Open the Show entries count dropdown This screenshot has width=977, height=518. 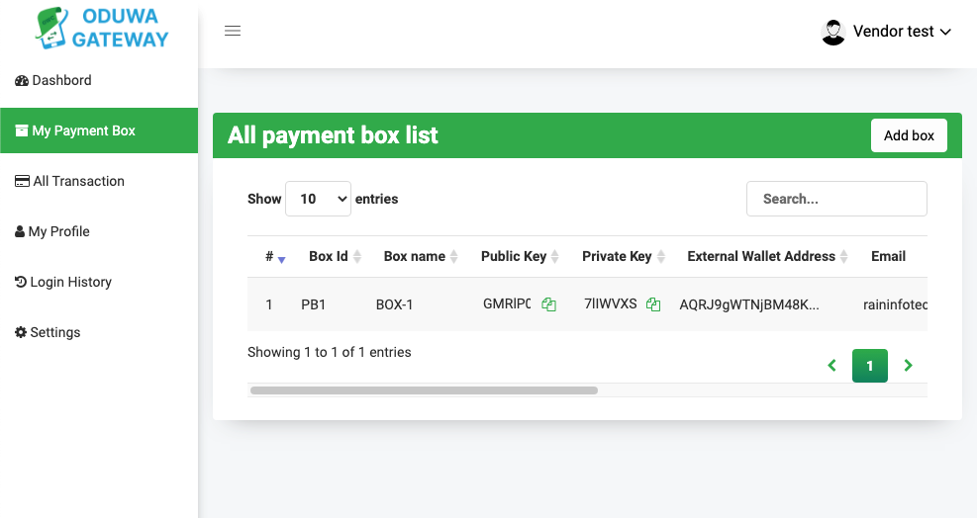[318, 199]
